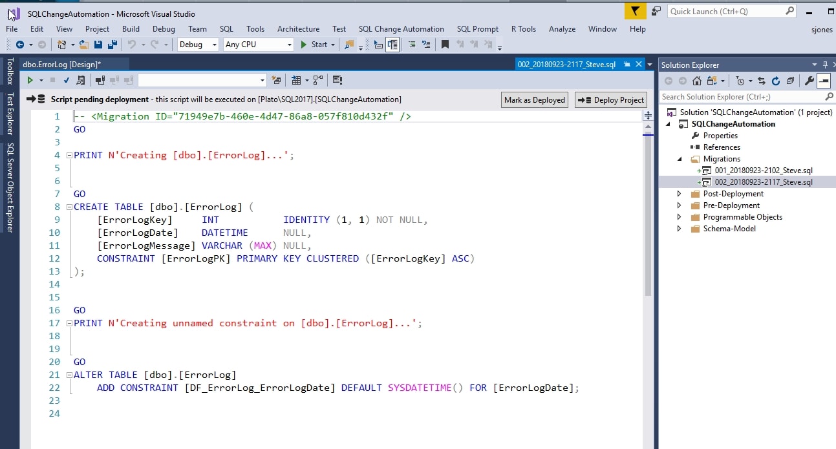Click the Parse checkmark in SQL toolbar
836x449 pixels.
pyautogui.click(x=67, y=80)
